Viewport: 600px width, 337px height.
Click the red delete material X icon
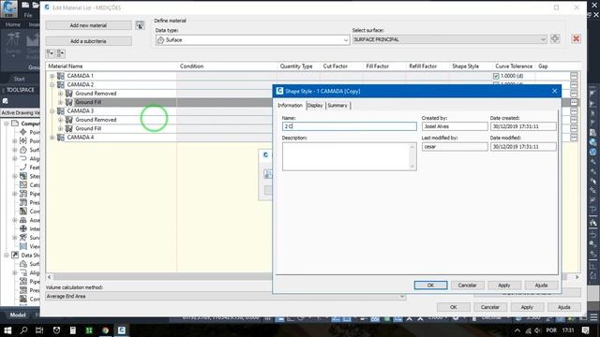click(576, 38)
